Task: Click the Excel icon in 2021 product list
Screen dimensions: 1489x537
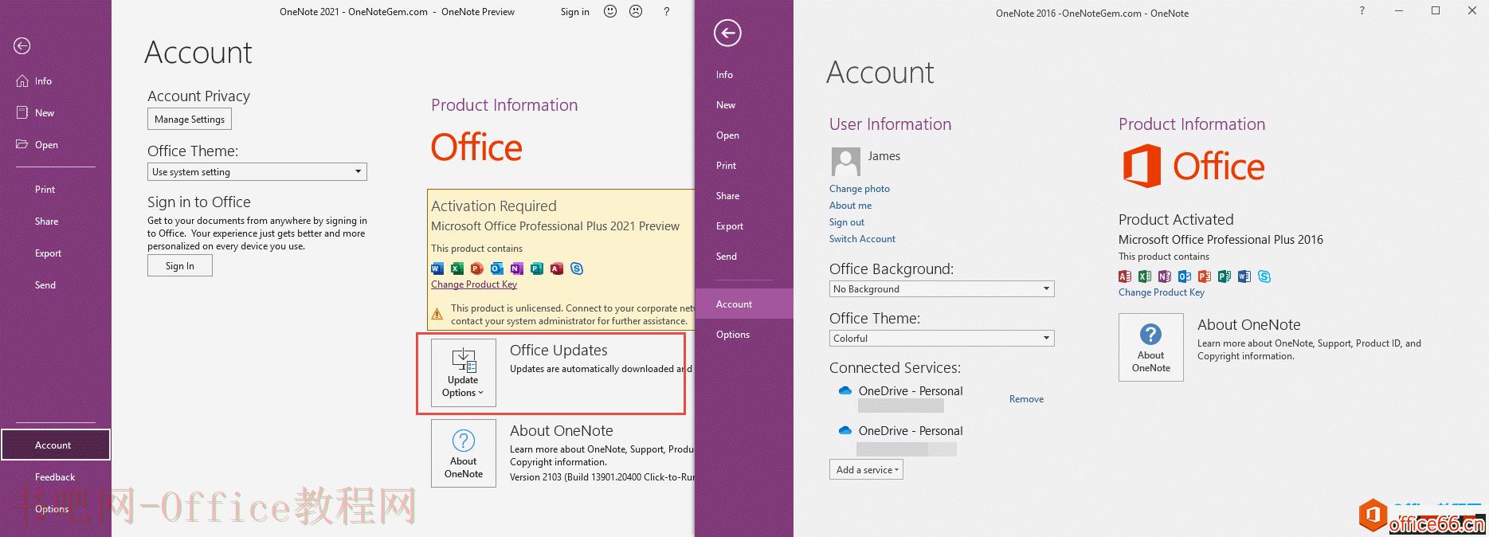Action: click(457, 268)
